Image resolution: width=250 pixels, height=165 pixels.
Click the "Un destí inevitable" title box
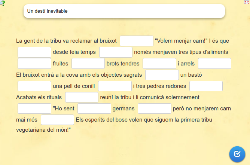pos(124,11)
